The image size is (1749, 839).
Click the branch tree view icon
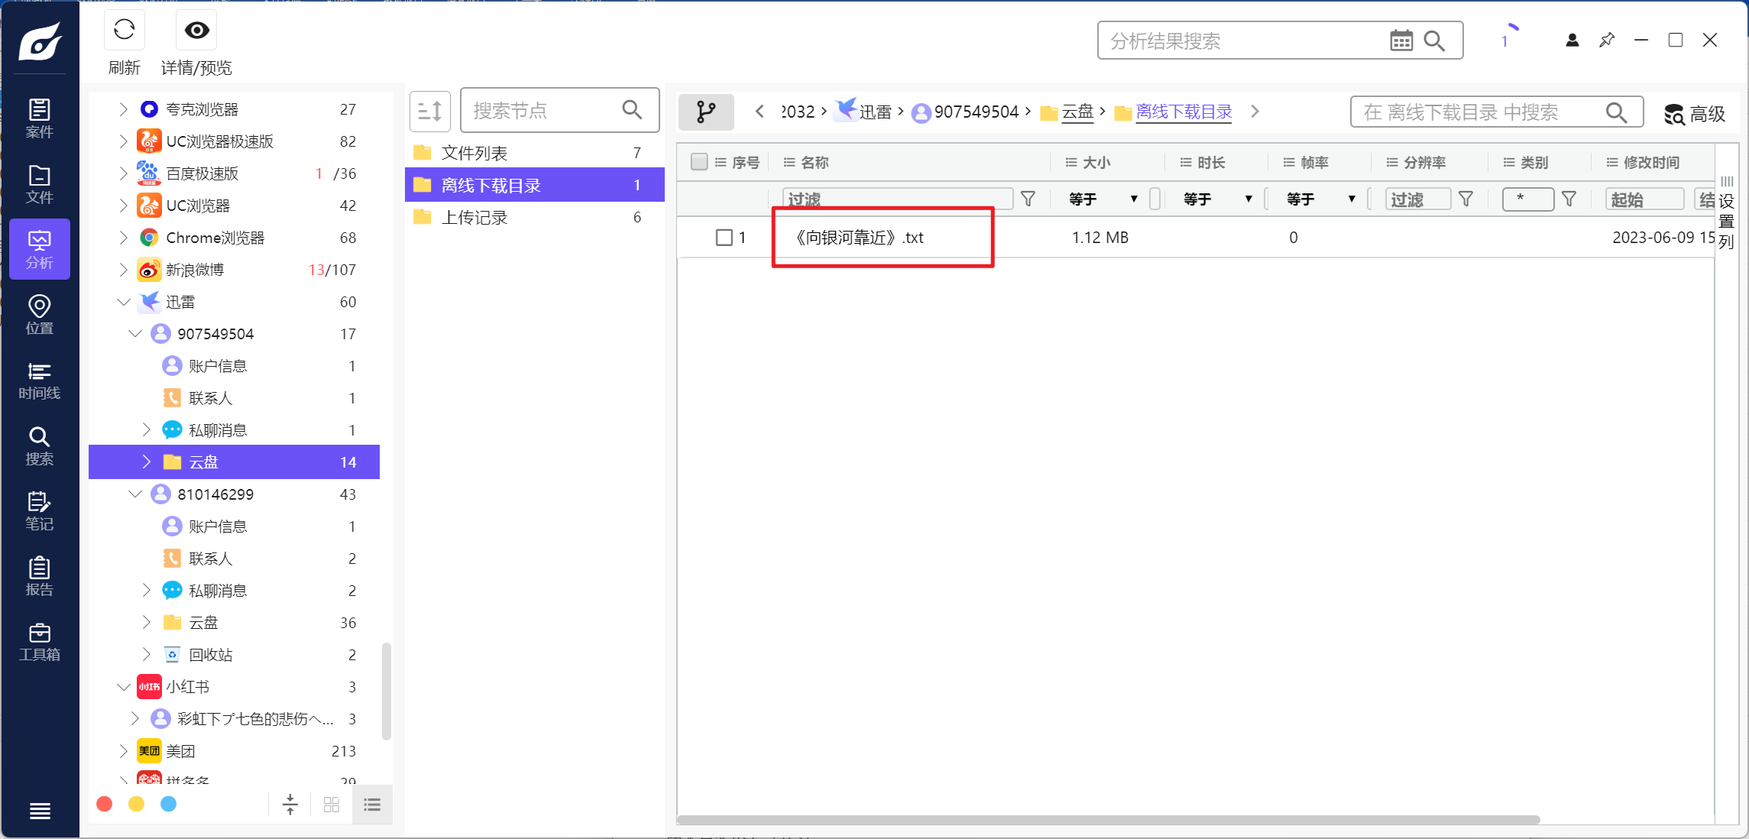pyautogui.click(x=706, y=112)
